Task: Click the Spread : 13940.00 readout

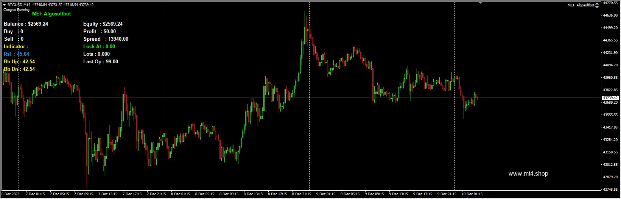Action: coord(106,39)
